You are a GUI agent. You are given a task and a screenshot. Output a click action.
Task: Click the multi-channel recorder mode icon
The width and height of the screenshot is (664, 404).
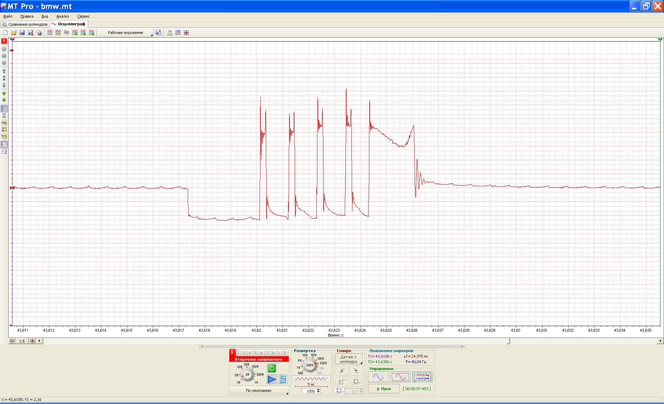[422, 377]
